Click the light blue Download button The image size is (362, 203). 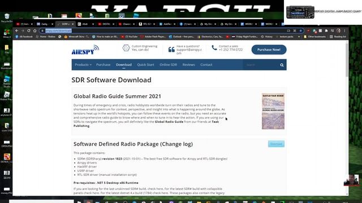pyautogui.click(x=276, y=144)
